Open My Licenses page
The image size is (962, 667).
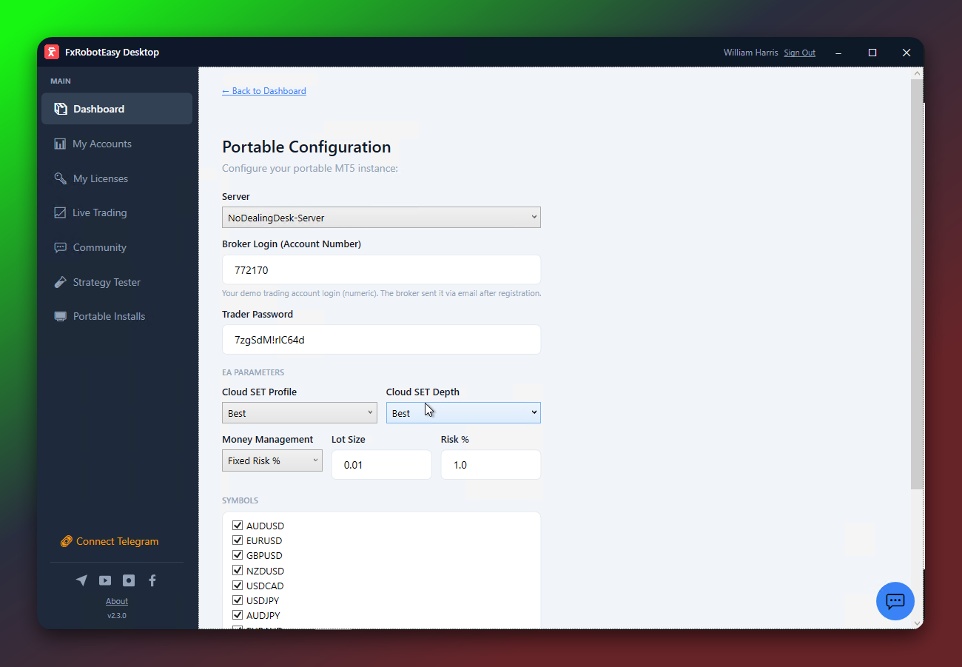coord(98,178)
